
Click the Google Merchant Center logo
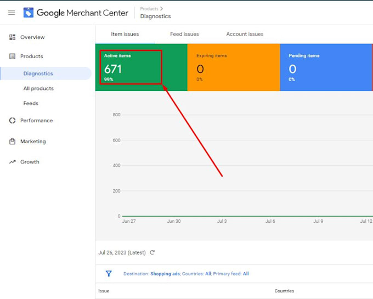29,13
